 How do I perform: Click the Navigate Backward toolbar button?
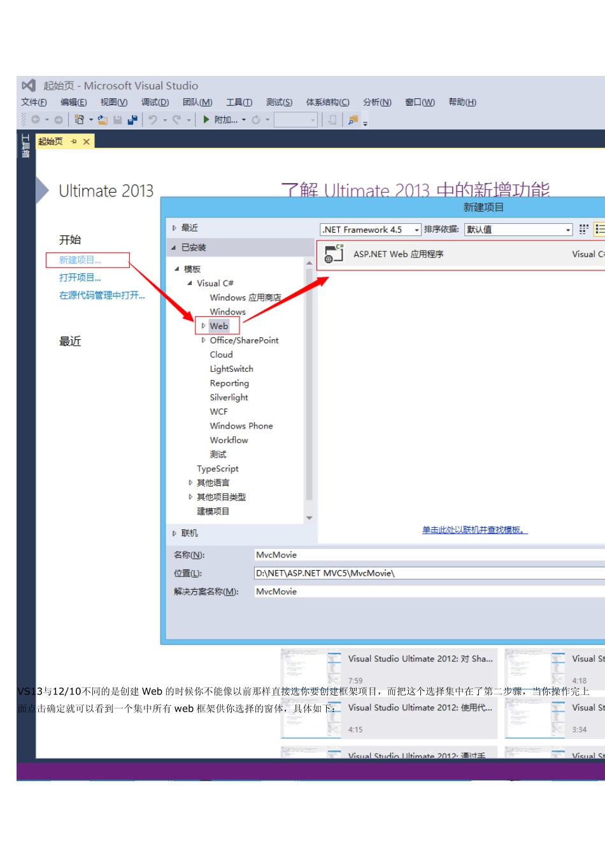(x=36, y=119)
